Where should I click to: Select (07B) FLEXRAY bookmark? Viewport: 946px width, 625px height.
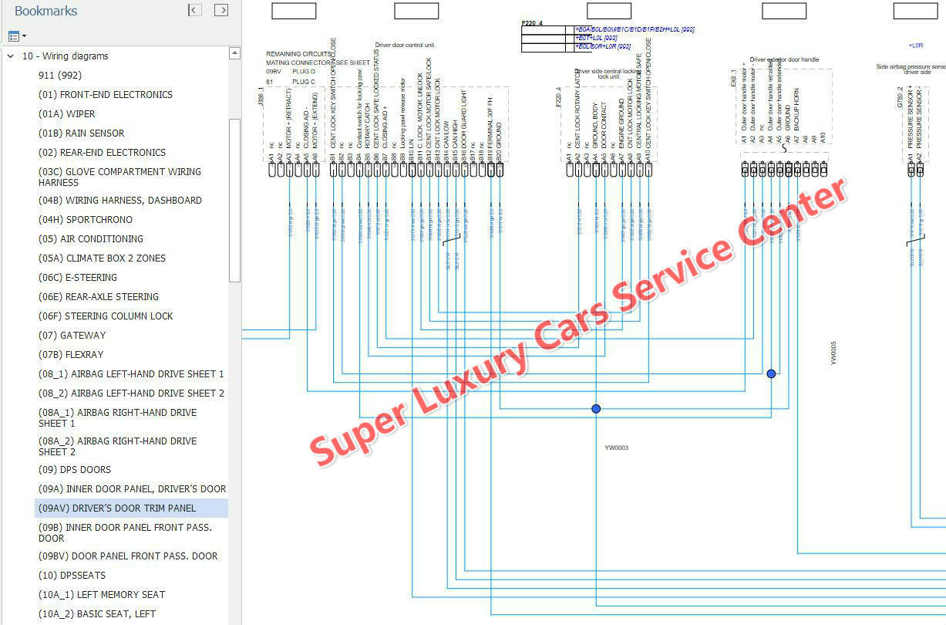[x=71, y=355]
